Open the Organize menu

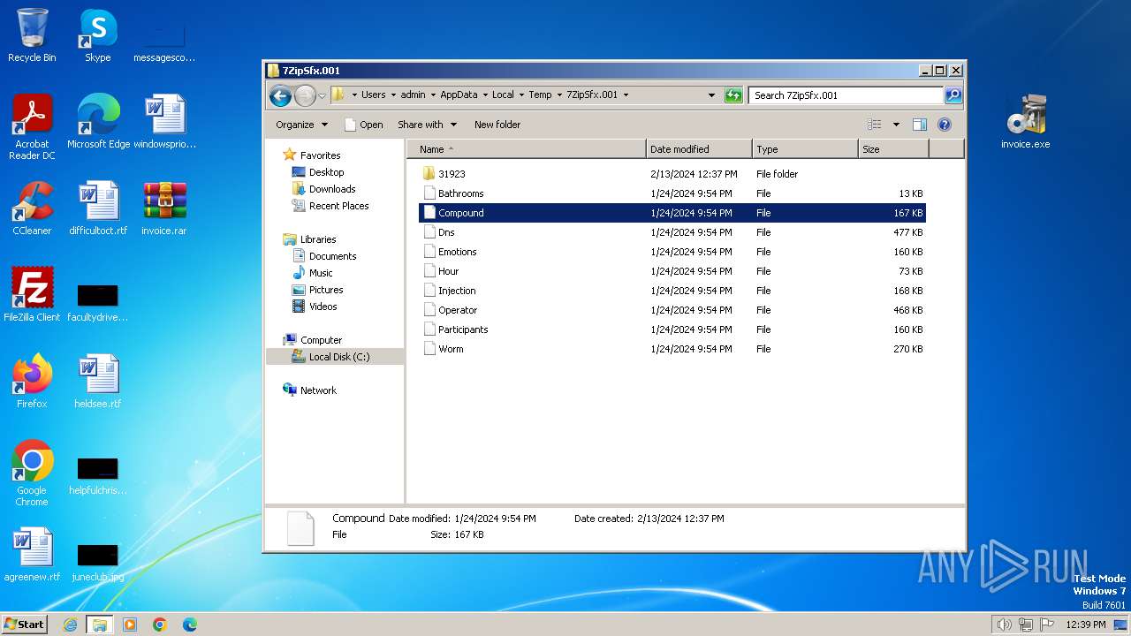click(x=301, y=125)
